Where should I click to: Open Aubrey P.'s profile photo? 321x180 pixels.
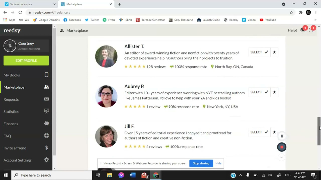click(106, 96)
